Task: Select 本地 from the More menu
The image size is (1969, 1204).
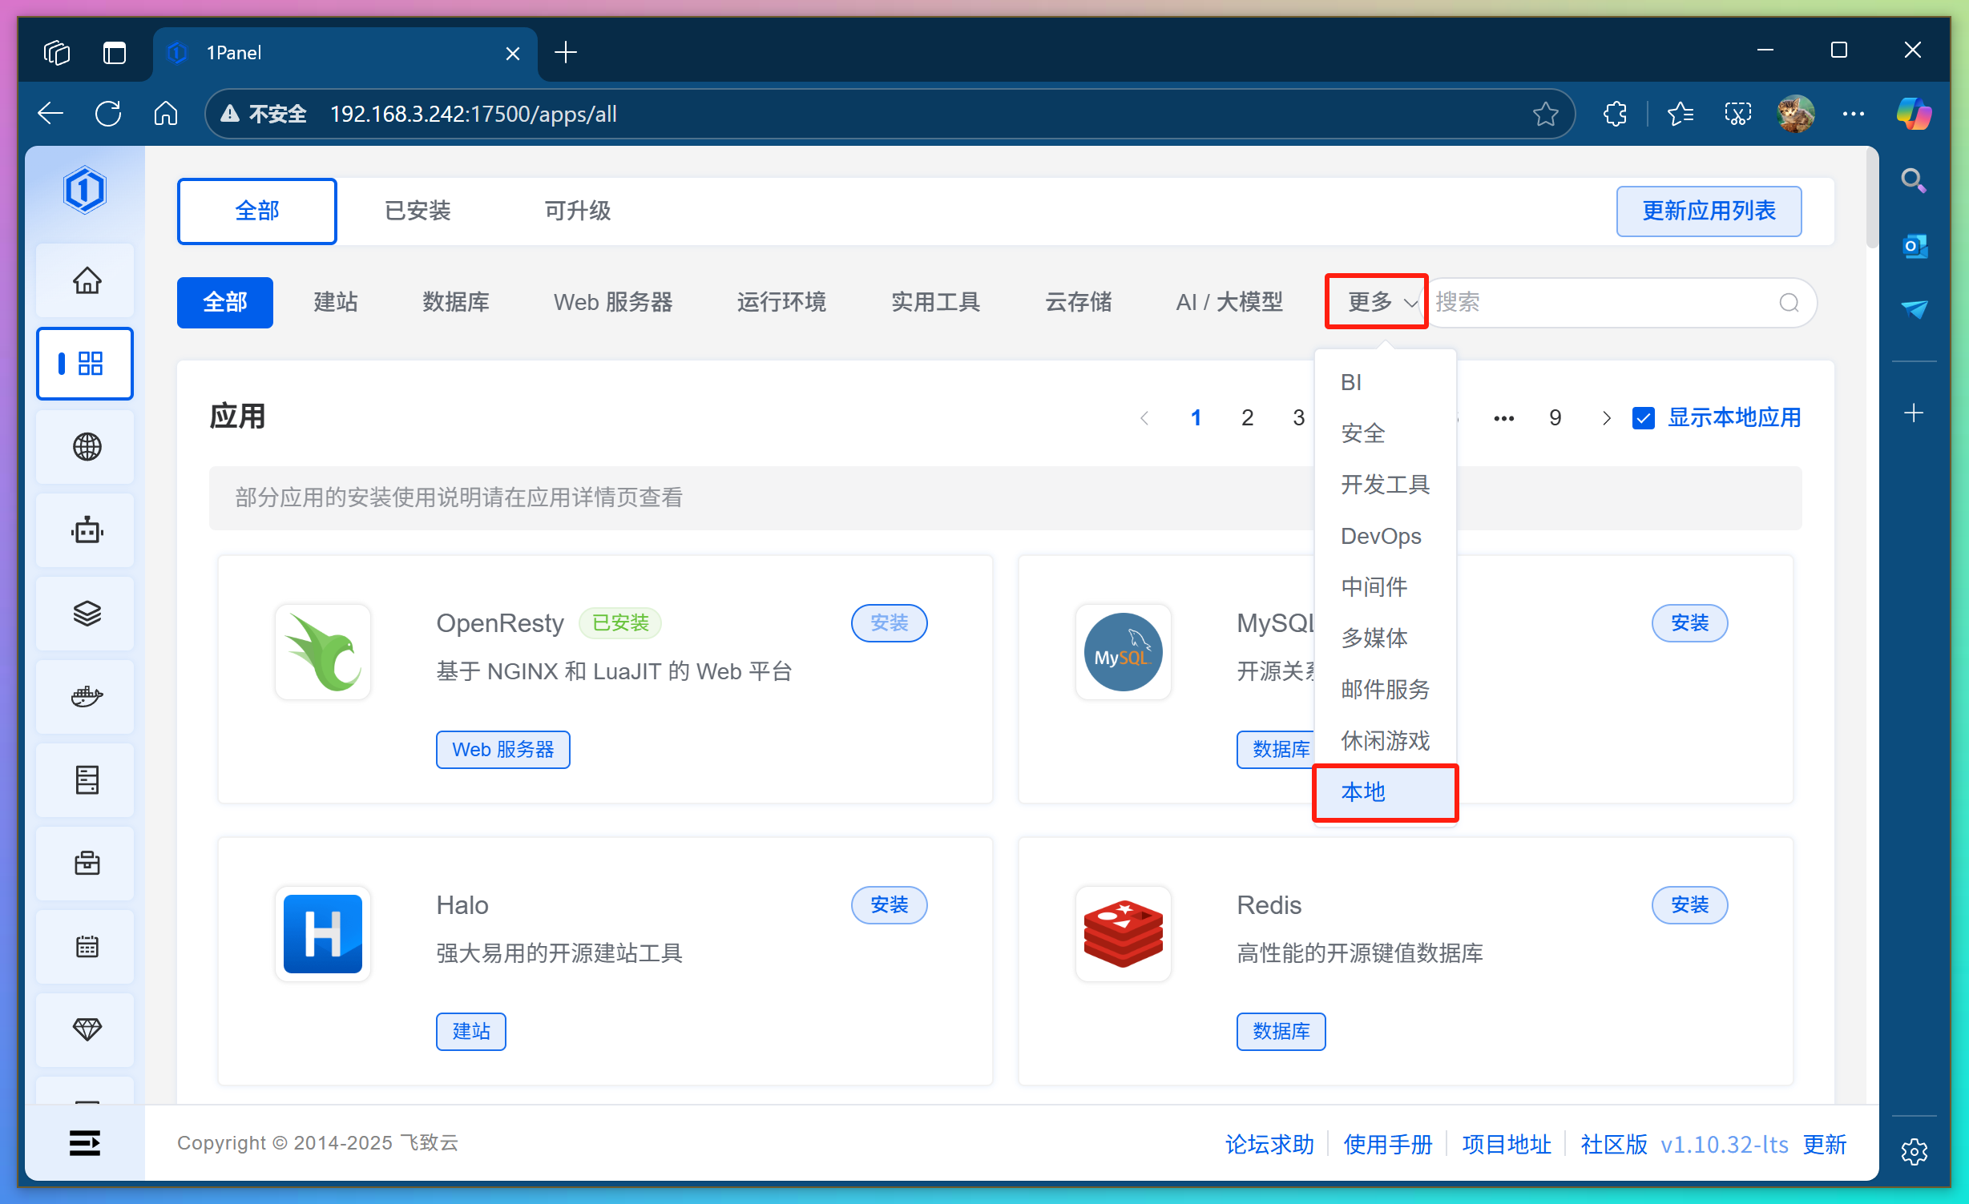Action: (x=1362, y=791)
